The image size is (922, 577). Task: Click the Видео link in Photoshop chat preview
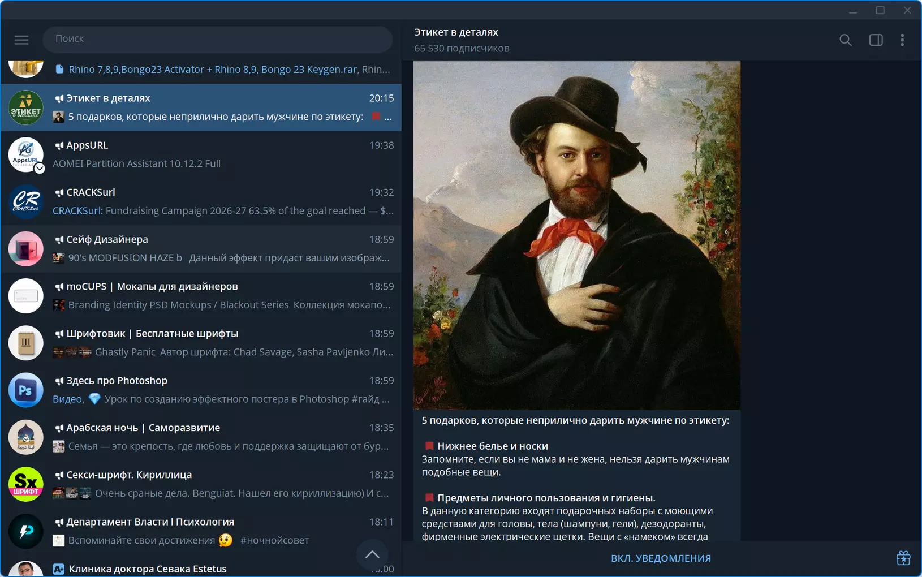pos(67,399)
